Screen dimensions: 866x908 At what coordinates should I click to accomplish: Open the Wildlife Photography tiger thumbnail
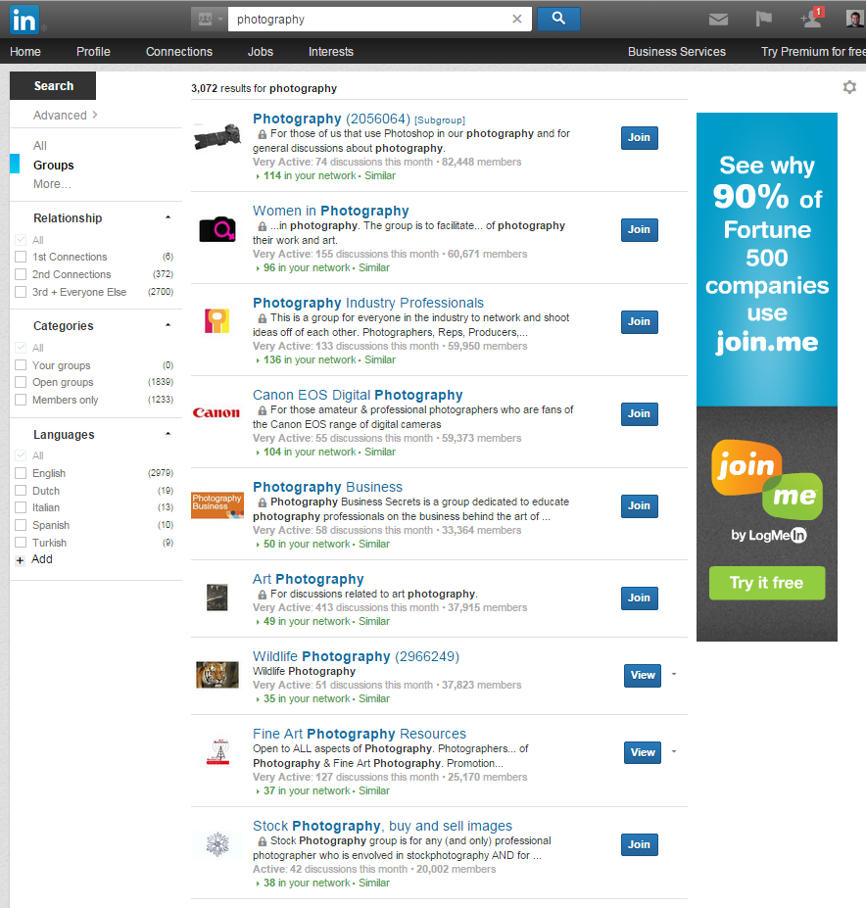tap(217, 675)
